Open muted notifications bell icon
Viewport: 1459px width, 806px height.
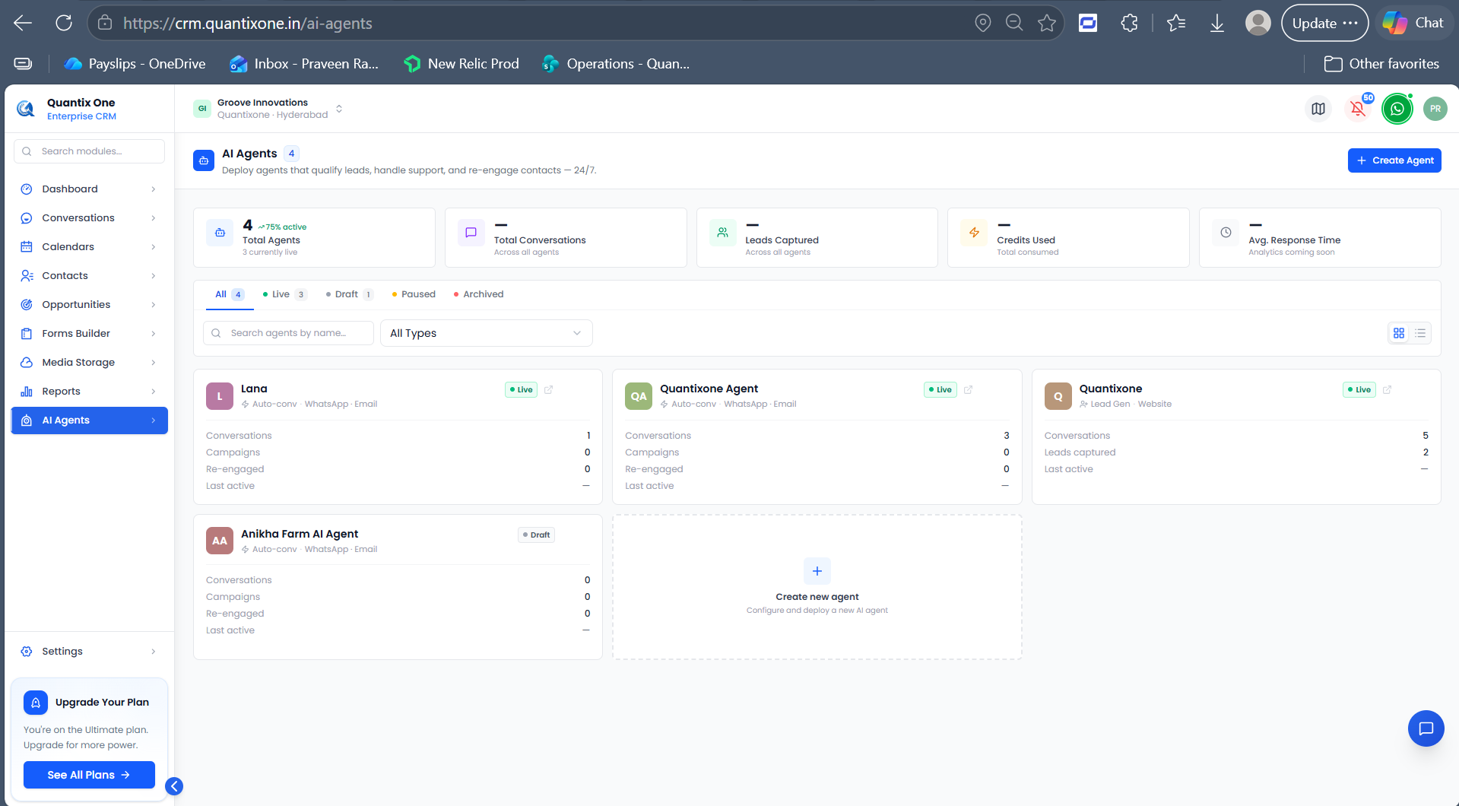point(1358,109)
